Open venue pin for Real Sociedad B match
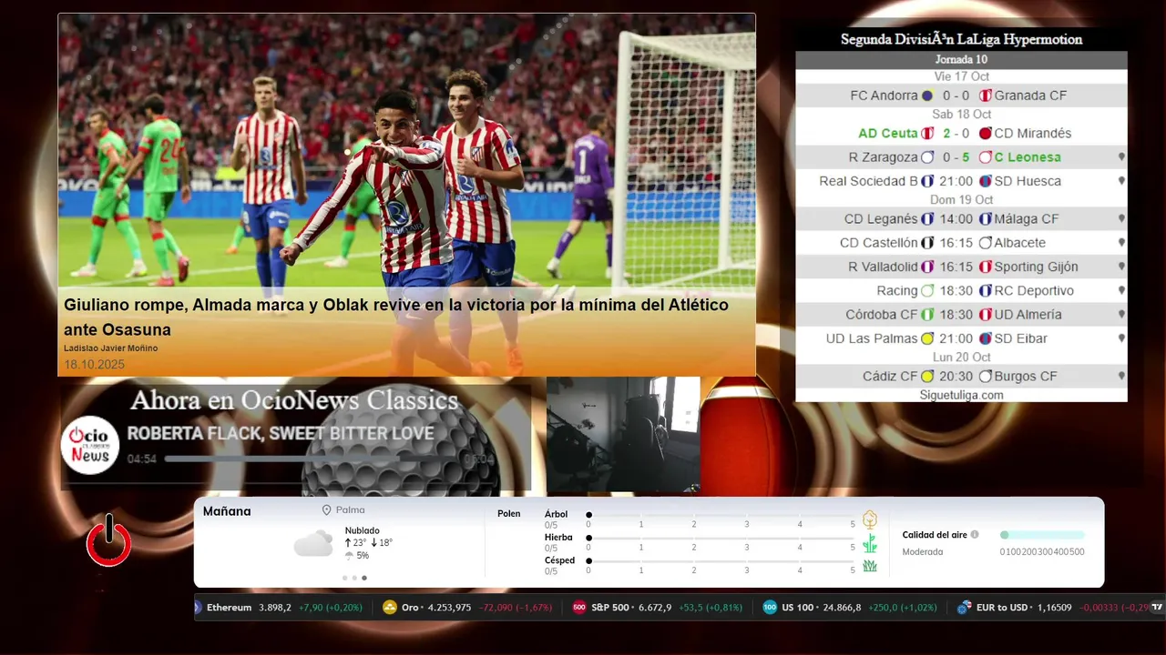Image resolution: width=1166 pixels, height=655 pixels. [1121, 181]
